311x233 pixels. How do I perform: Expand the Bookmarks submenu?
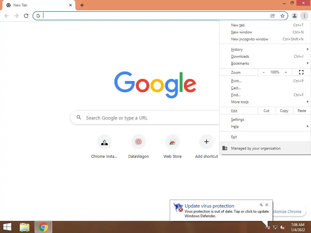tap(265, 63)
